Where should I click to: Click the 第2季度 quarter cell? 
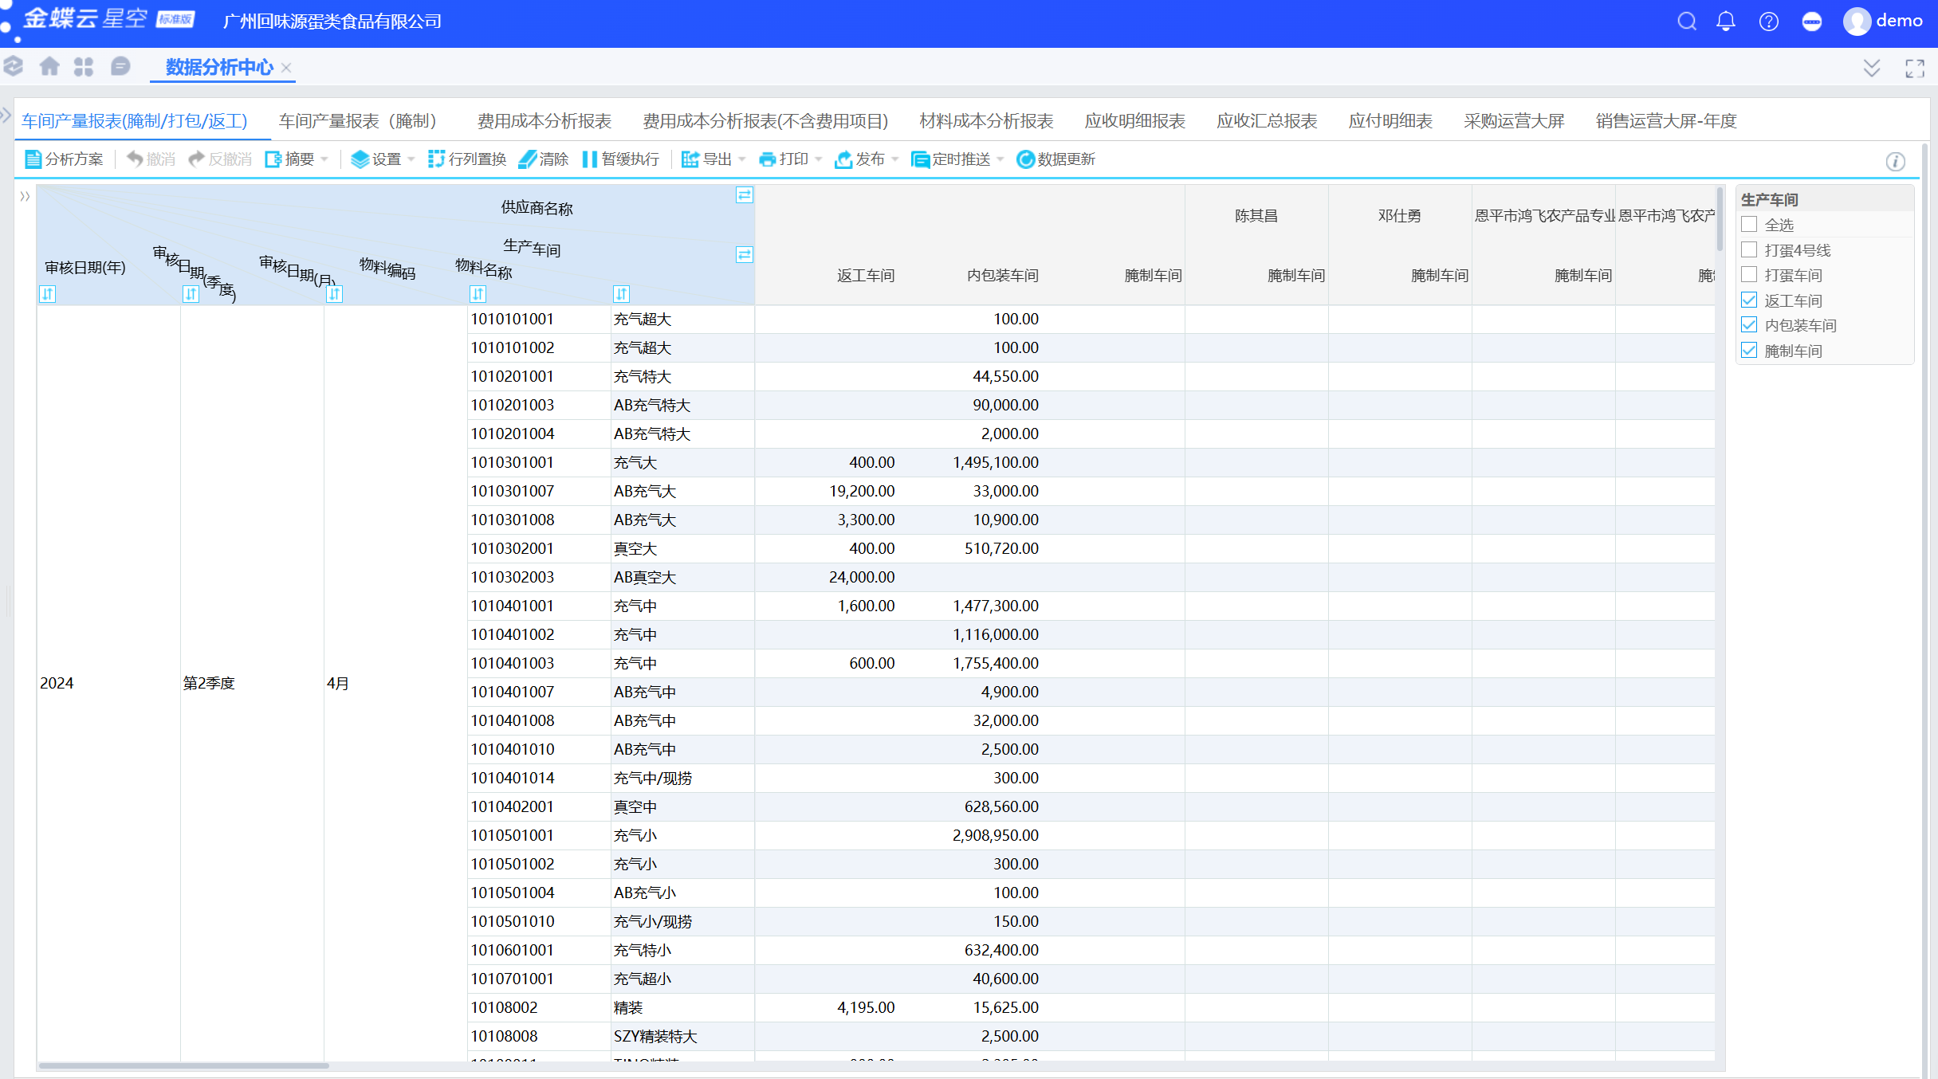point(252,684)
